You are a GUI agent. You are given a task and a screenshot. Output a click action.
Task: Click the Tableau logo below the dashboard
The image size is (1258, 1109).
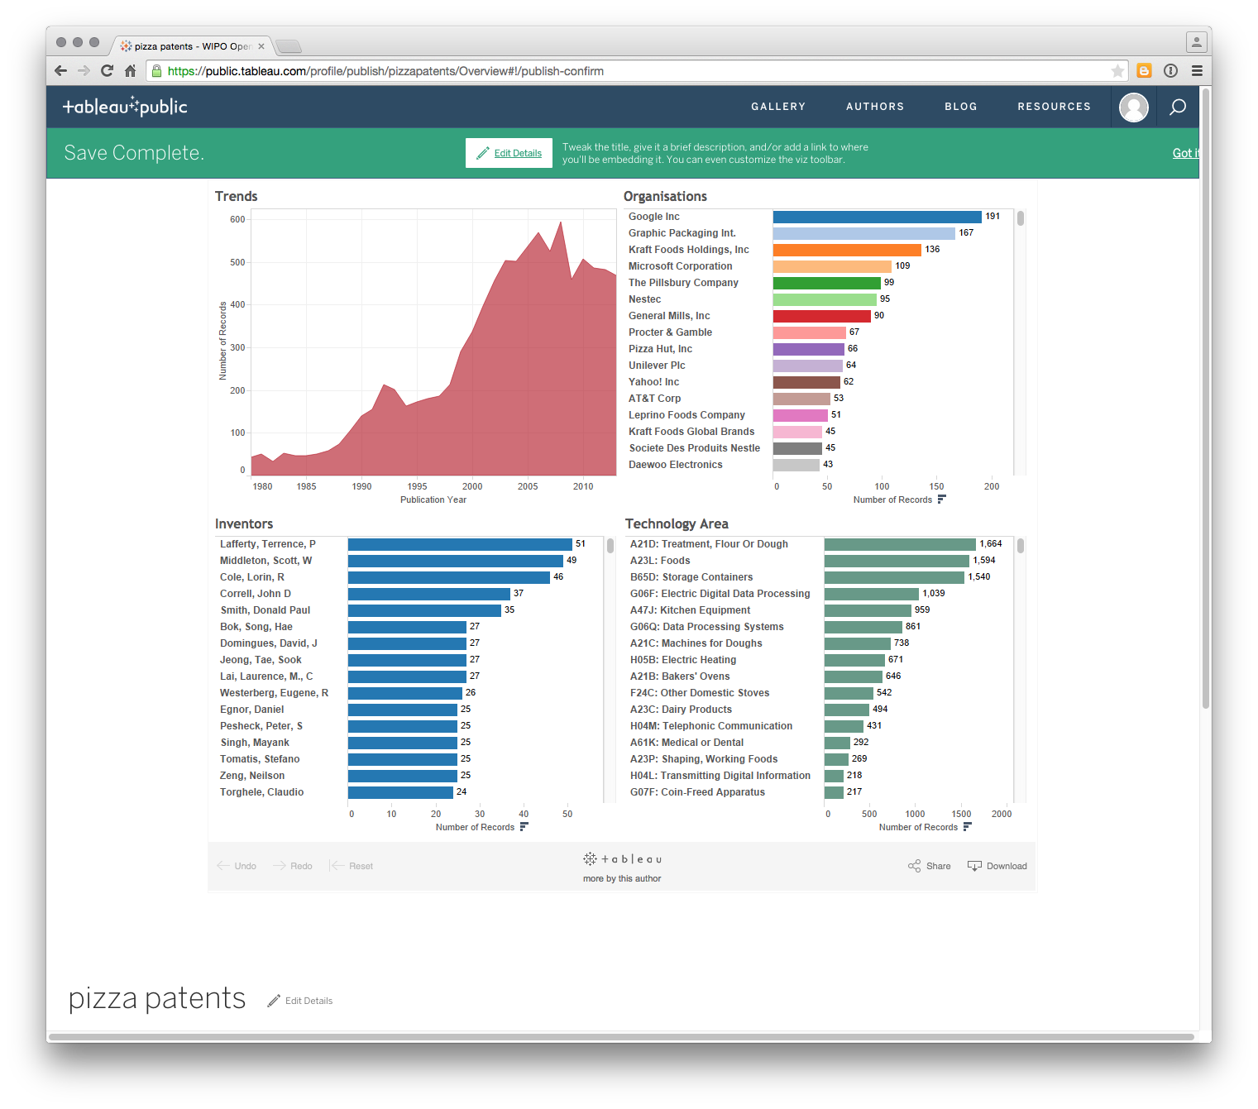tap(622, 859)
